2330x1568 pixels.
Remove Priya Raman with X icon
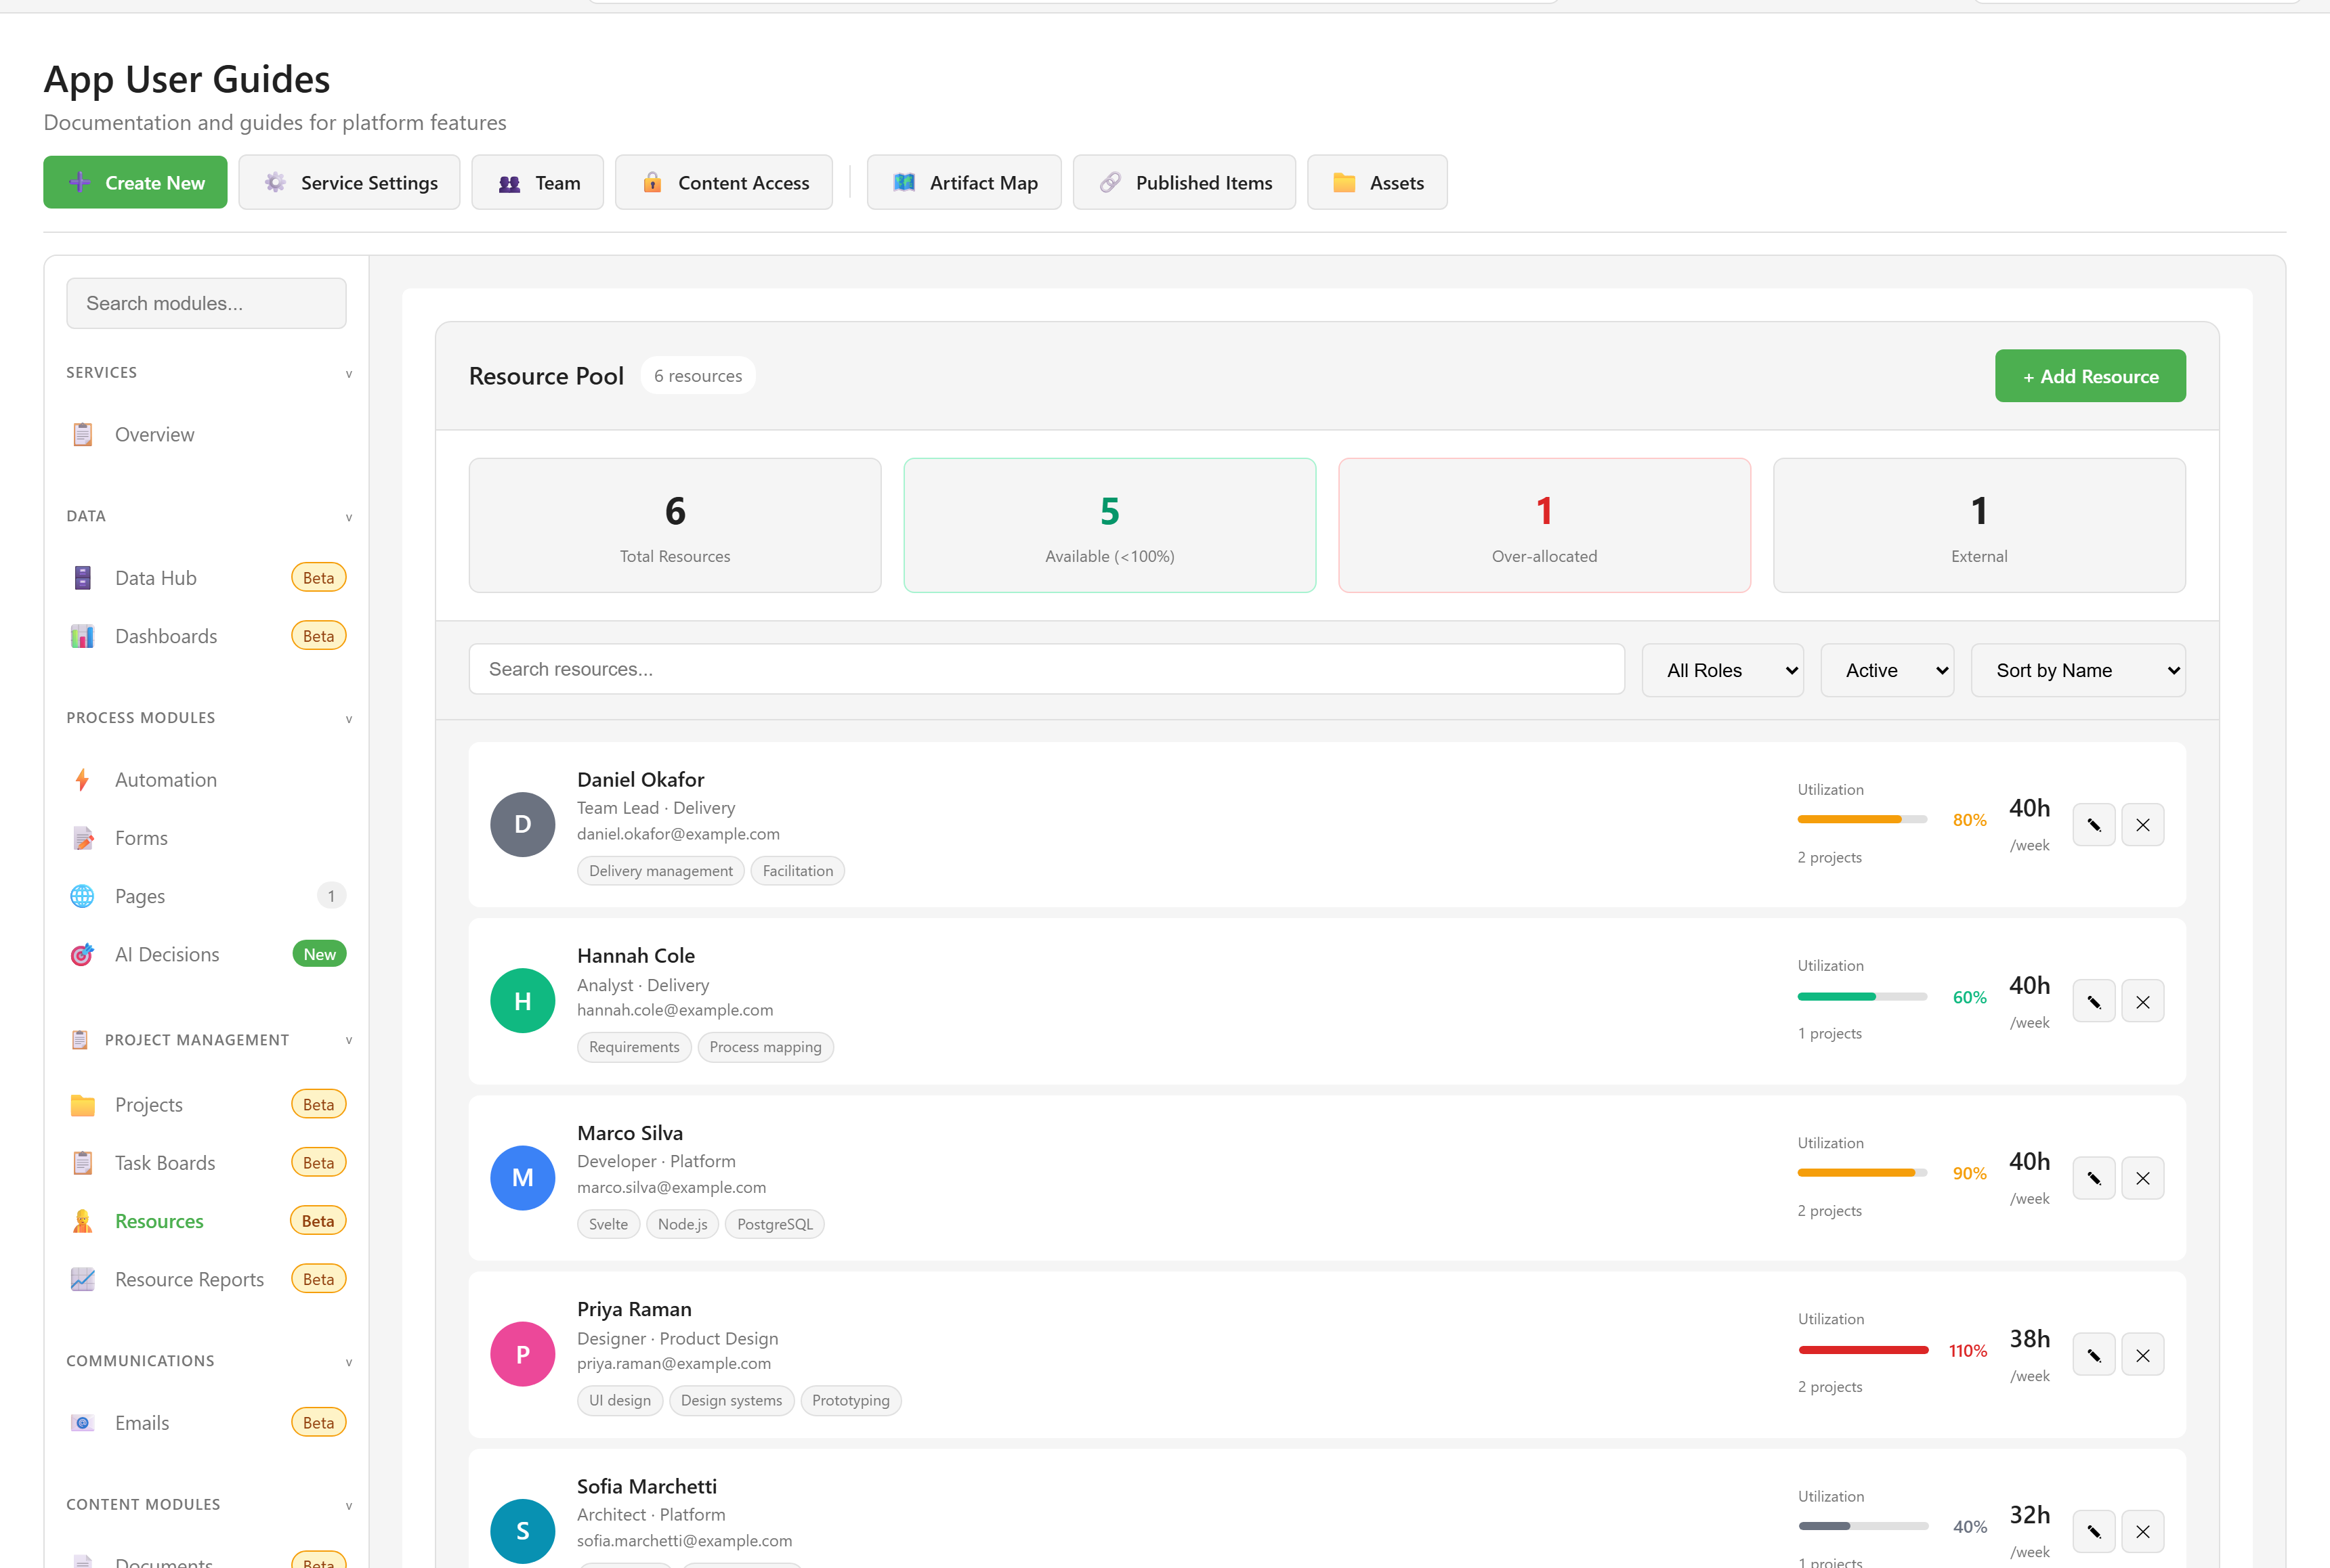tap(2143, 1355)
